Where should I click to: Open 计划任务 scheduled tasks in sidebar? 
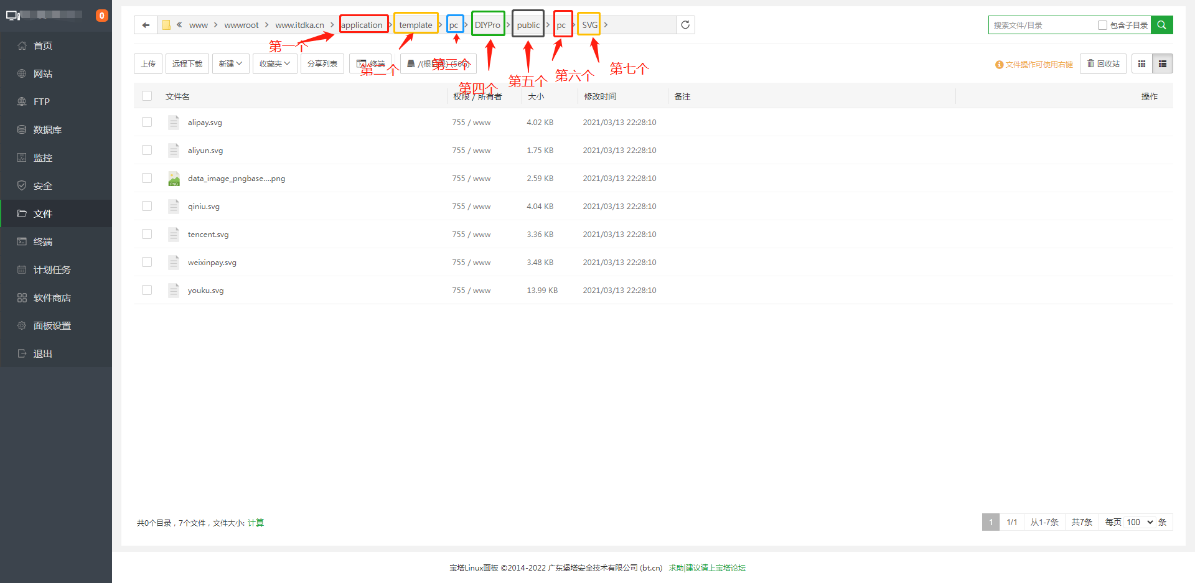pyautogui.click(x=56, y=269)
